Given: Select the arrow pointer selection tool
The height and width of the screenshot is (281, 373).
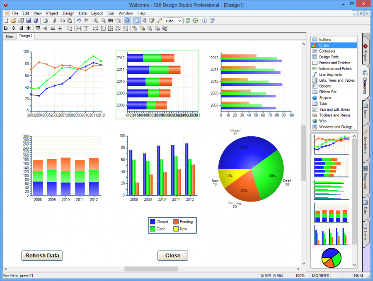Looking at the screenshot, I should coord(137,21).
